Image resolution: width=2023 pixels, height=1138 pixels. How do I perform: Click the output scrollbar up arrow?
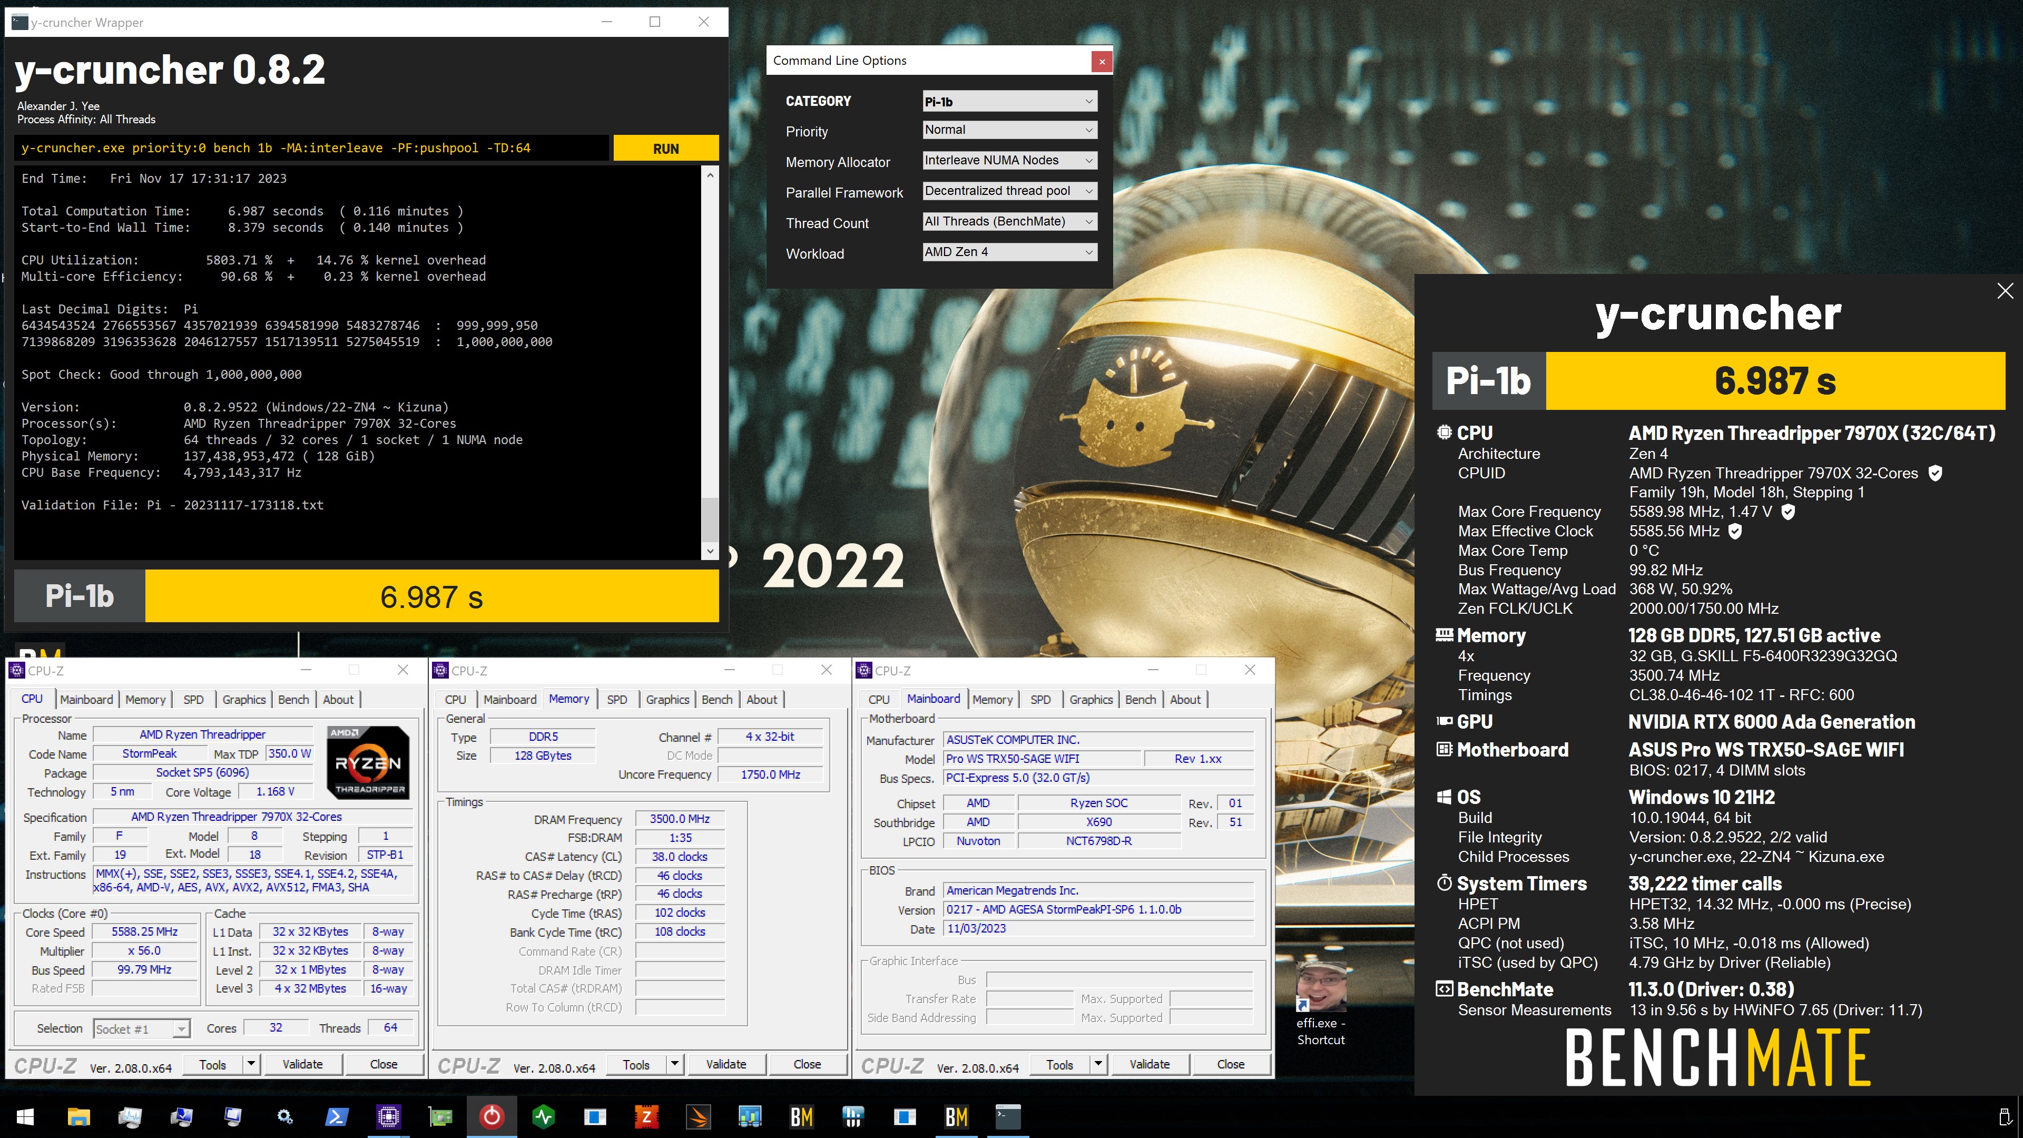pos(710,174)
